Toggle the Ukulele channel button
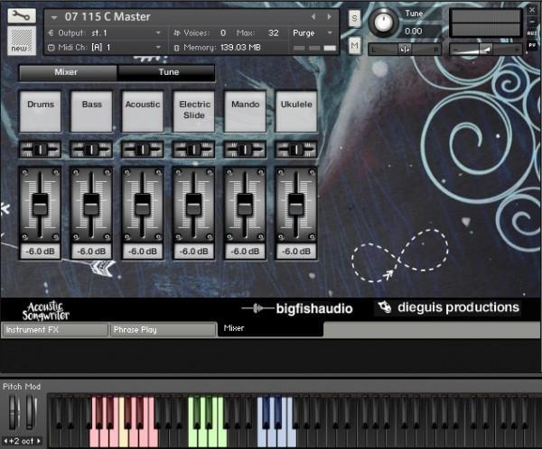The width and height of the screenshot is (542, 449). click(296, 111)
